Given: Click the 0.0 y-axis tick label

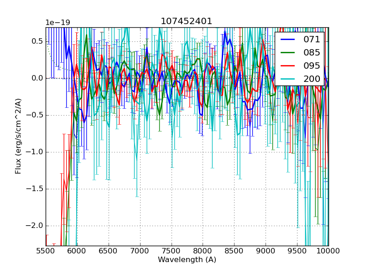Looking at the screenshot, I should (x=37, y=78).
